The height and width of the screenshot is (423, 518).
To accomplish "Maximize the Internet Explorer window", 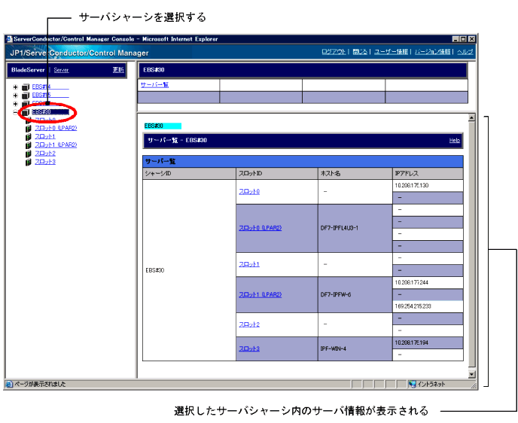I will click(464, 39).
